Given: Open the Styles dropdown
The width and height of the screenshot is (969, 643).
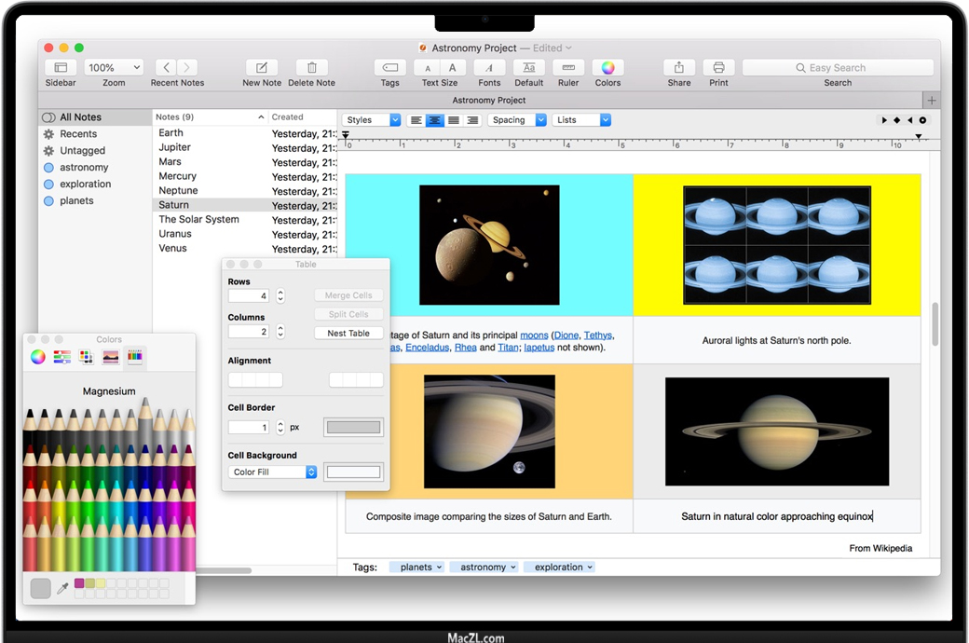Looking at the screenshot, I should (x=372, y=120).
